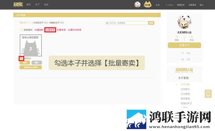Open the 首页 navigation item
Image resolution: width=215 pixels, height=131 pixels.
coord(29,5)
